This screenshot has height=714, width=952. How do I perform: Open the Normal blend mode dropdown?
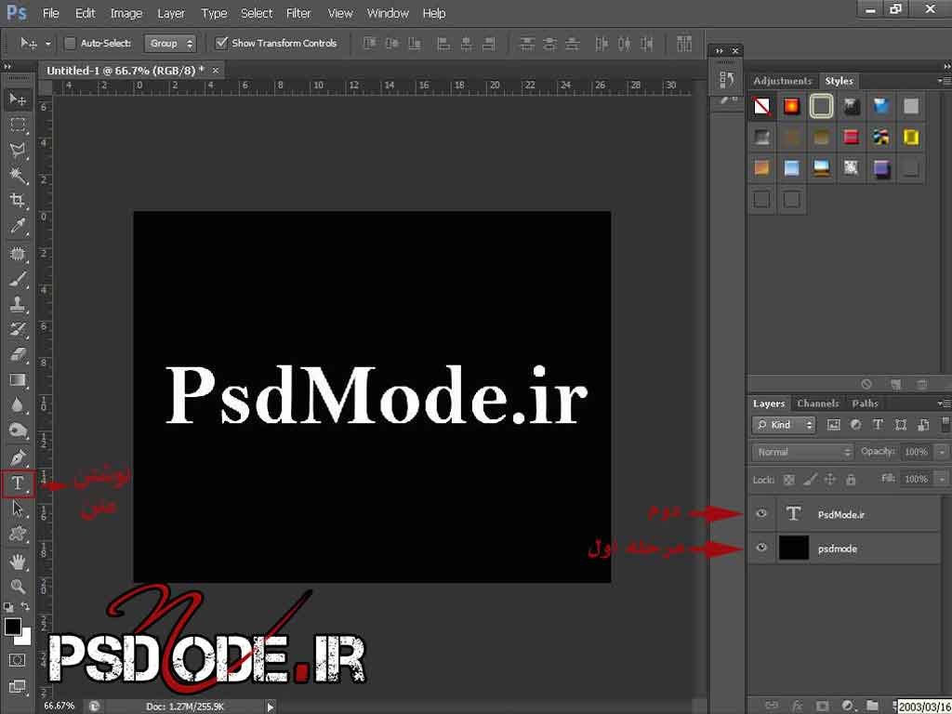click(802, 453)
